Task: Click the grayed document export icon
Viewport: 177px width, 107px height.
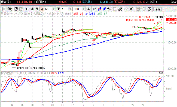Action: click(x=144, y=9)
